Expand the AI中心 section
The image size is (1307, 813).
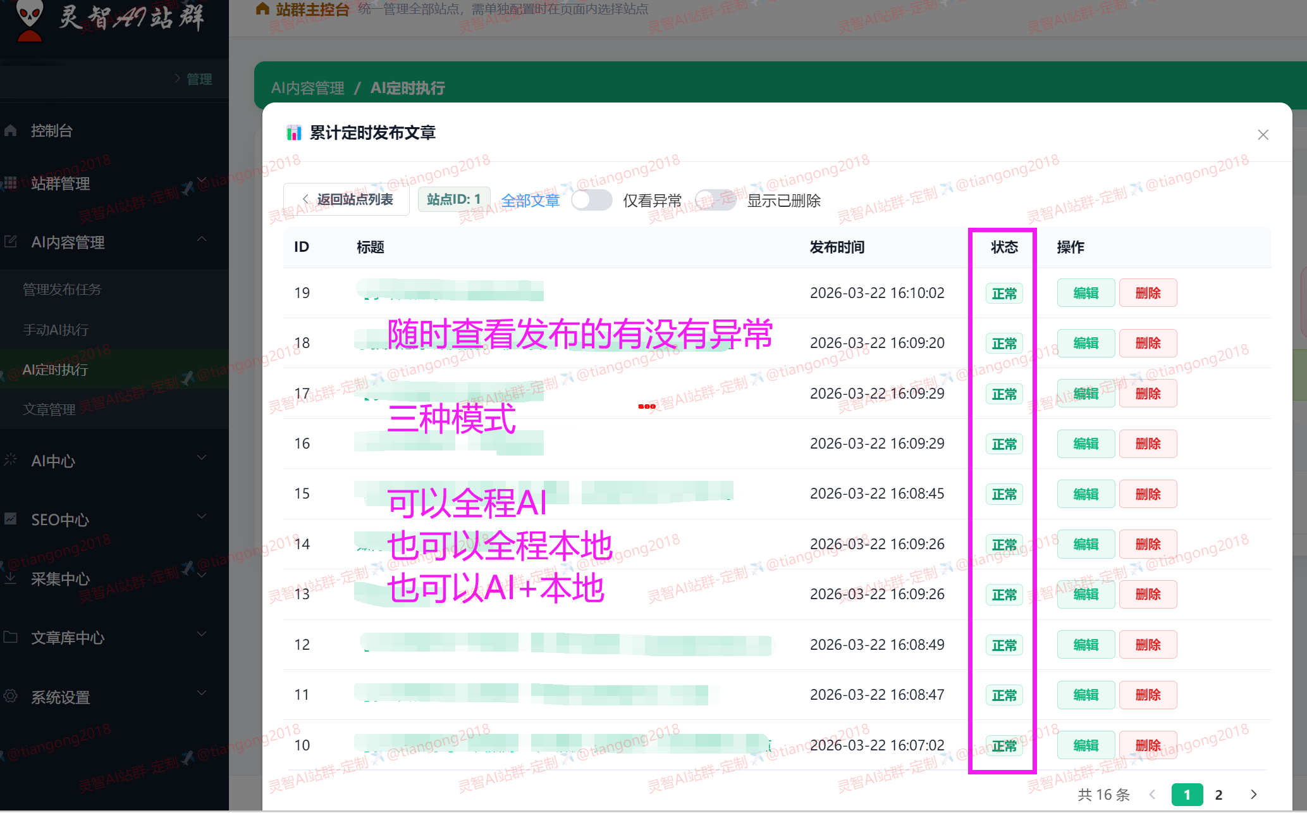click(x=202, y=457)
